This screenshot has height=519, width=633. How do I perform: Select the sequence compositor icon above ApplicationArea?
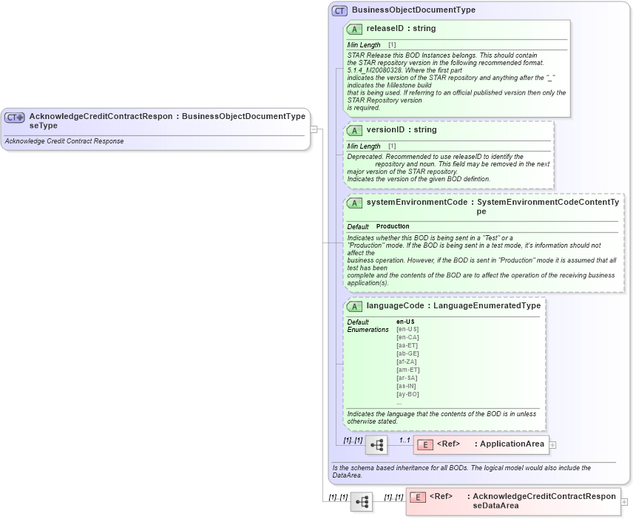tap(376, 444)
